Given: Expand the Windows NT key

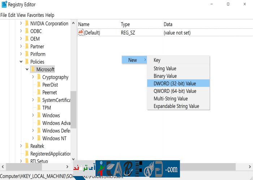Looking at the screenshot, I should [33, 139].
